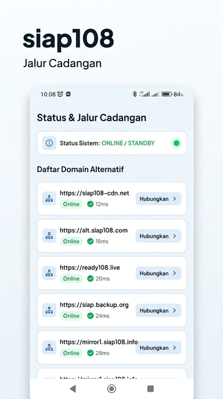Tap the alarm clock icon in status bar
This screenshot has height=399, width=223.
tap(60, 94)
